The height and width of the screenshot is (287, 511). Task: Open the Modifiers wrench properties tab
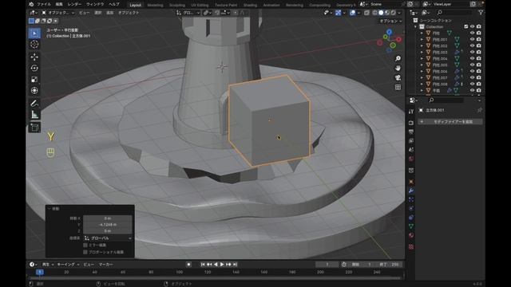click(x=411, y=191)
